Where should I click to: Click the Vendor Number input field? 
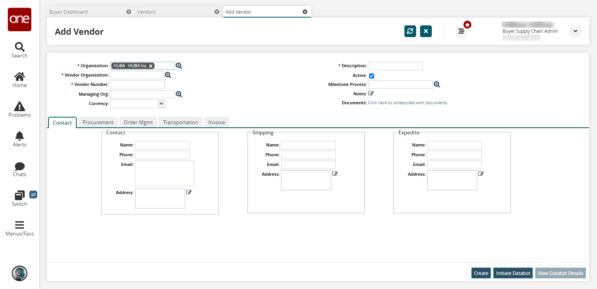click(x=137, y=85)
